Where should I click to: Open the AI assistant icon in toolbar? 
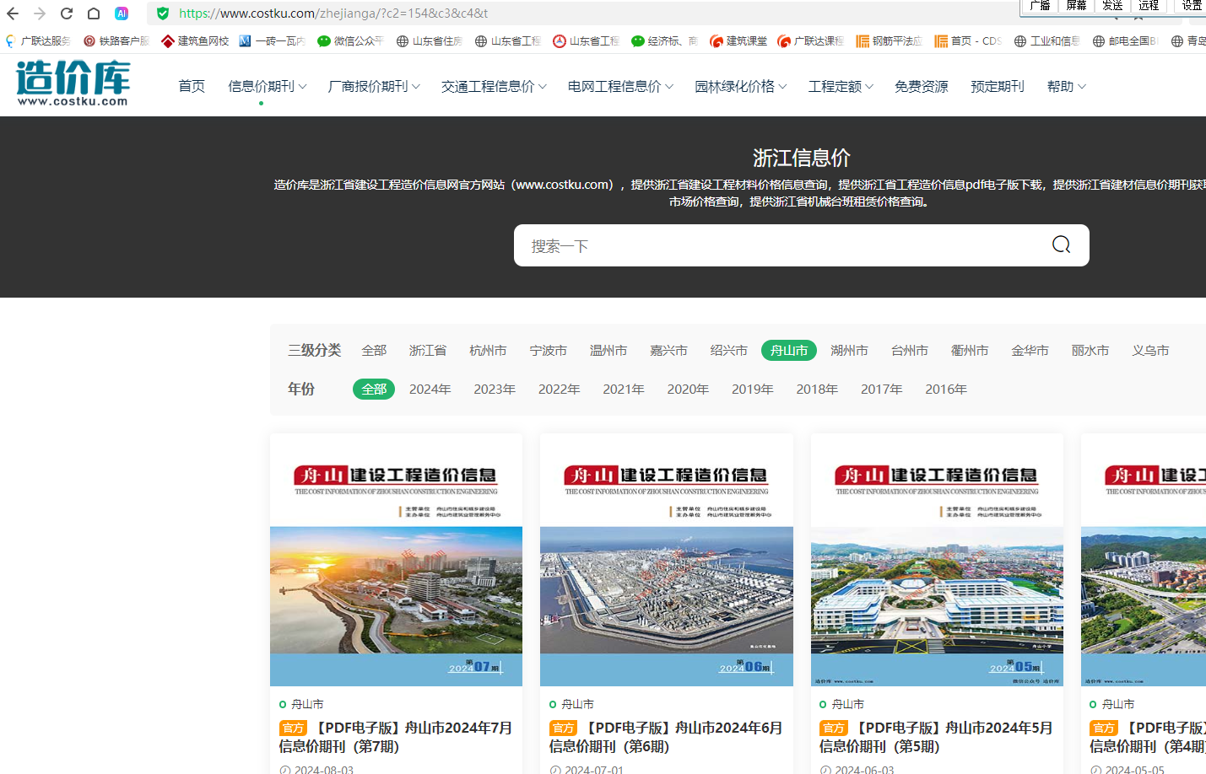[122, 13]
